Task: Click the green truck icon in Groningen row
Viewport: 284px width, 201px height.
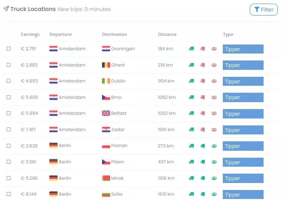Action: 191,49
